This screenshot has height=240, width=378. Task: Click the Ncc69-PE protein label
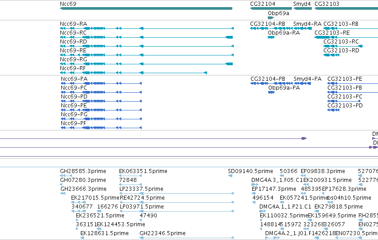(x=74, y=106)
